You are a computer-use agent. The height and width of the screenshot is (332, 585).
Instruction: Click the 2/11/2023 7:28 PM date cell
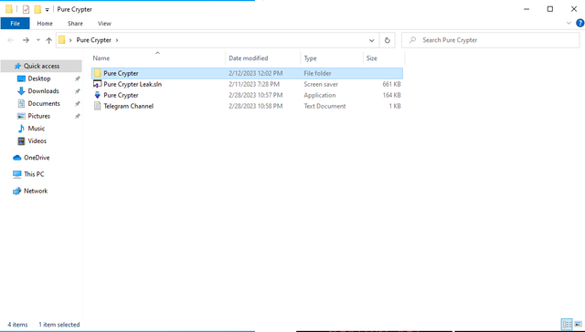click(x=254, y=84)
